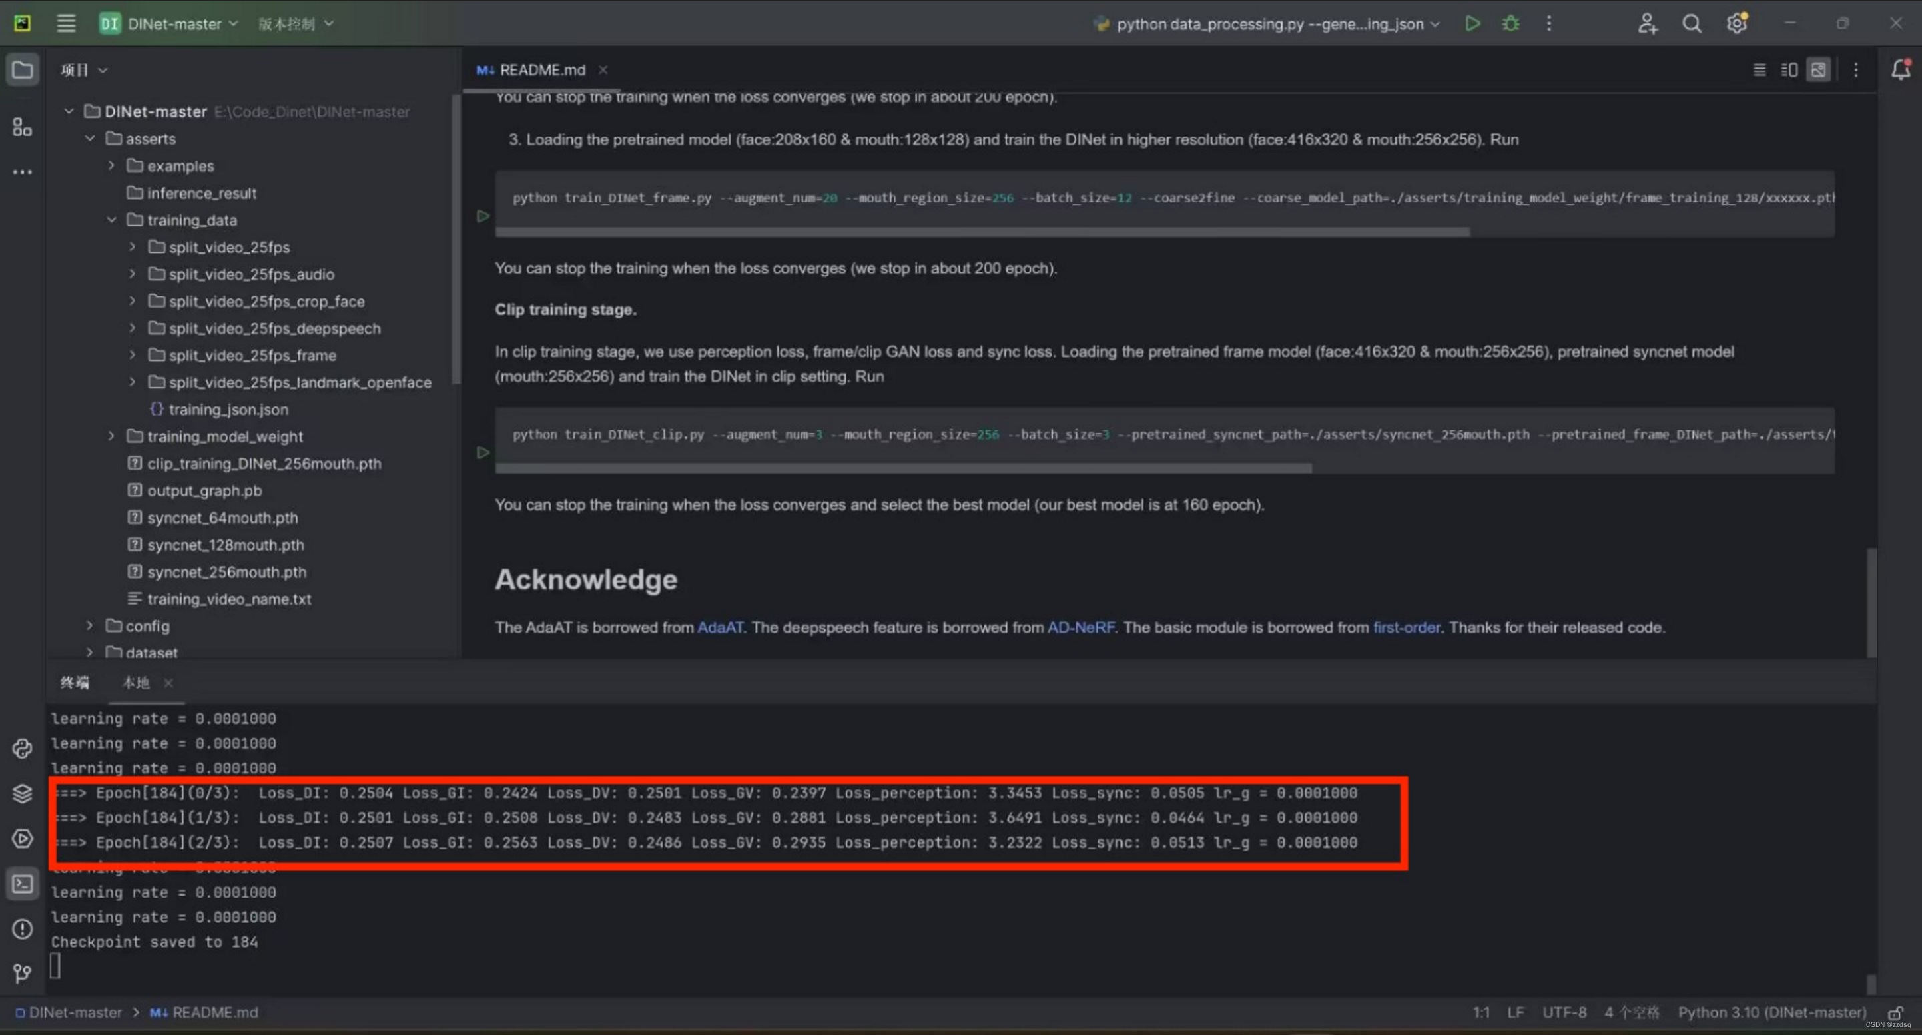
Task: Open Search Everywhere magnifier icon
Action: [1692, 23]
